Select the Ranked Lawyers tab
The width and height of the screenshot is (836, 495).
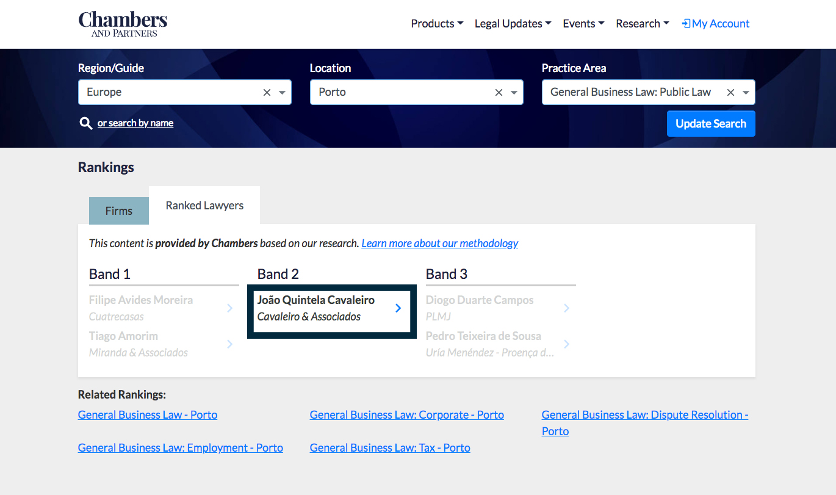pyautogui.click(x=204, y=206)
